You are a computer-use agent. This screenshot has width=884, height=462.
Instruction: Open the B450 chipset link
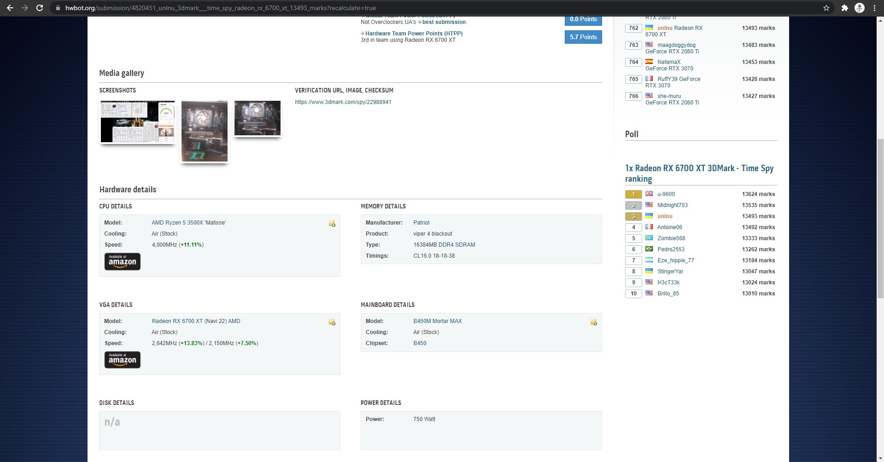click(420, 343)
